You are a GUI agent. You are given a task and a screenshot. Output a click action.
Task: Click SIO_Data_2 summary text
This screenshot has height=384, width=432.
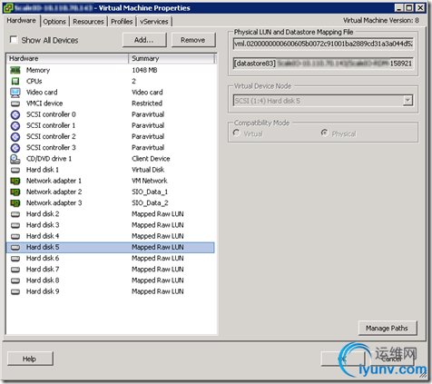(x=150, y=203)
